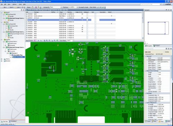Click the Navigator tab icon

(x=146, y=46)
